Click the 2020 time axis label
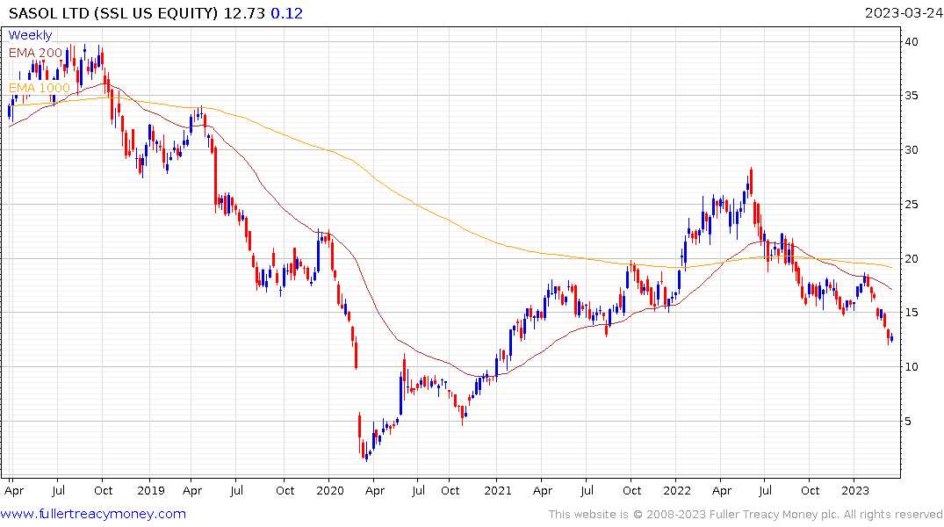Screen dimensions: 944x527 330,490
